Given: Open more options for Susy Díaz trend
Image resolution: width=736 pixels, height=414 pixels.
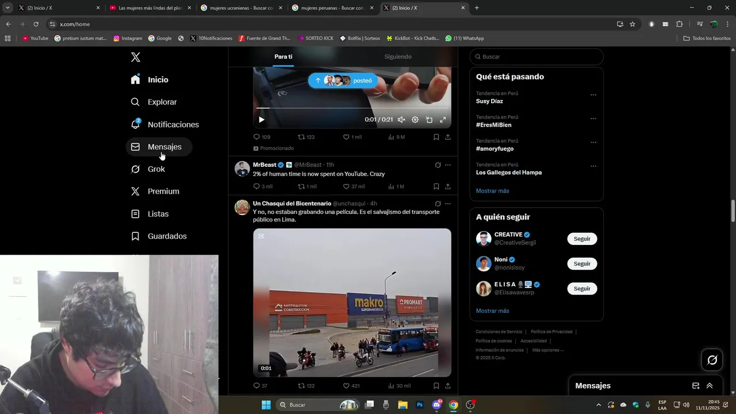Looking at the screenshot, I should pyautogui.click(x=593, y=95).
